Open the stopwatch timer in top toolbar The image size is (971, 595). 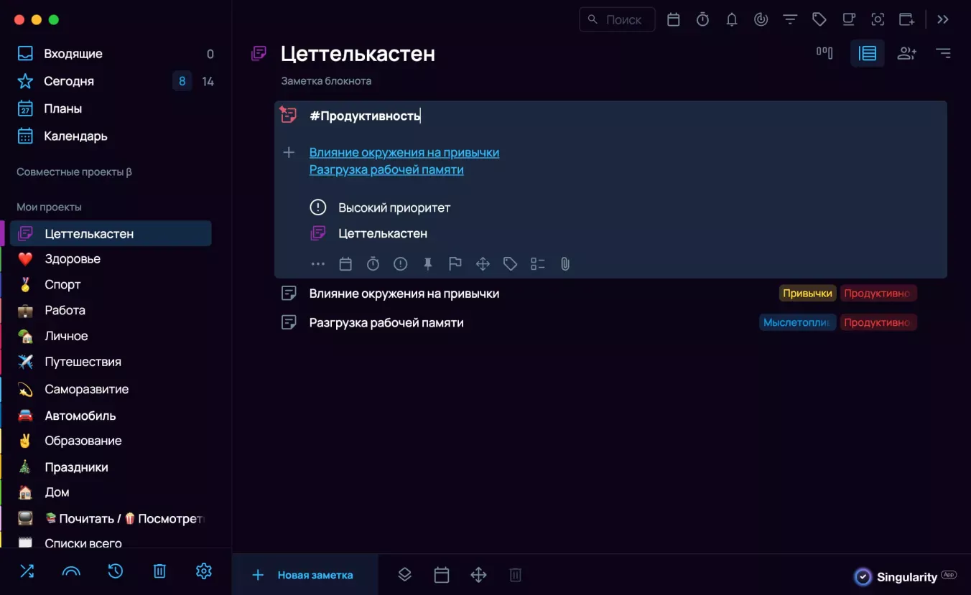pyautogui.click(x=702, y=19)
